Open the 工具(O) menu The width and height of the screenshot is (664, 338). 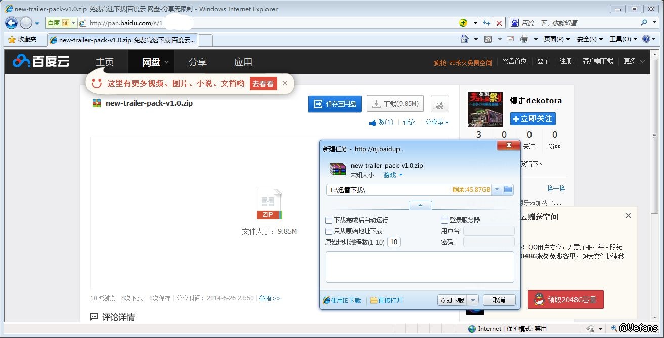(x=623, y=39)
